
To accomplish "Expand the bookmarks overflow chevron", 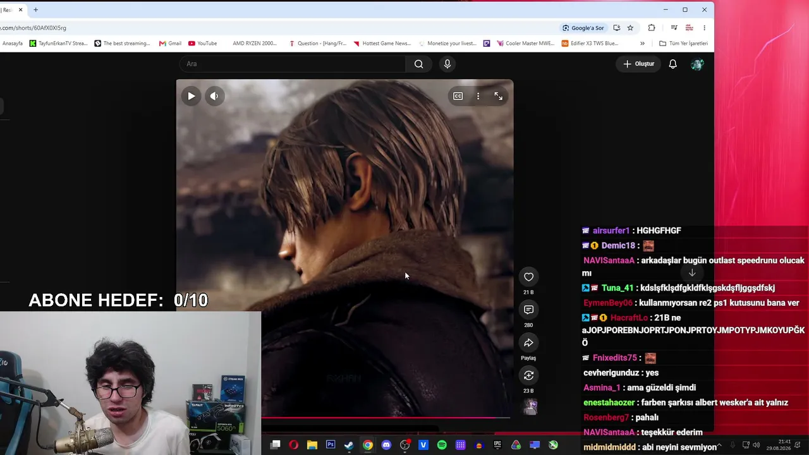I will (642, 44).
